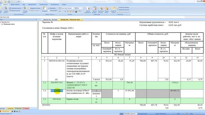This screenshot has height=115, width=205.
Task: Toggle underline formatting
Action: pos(65,11)
